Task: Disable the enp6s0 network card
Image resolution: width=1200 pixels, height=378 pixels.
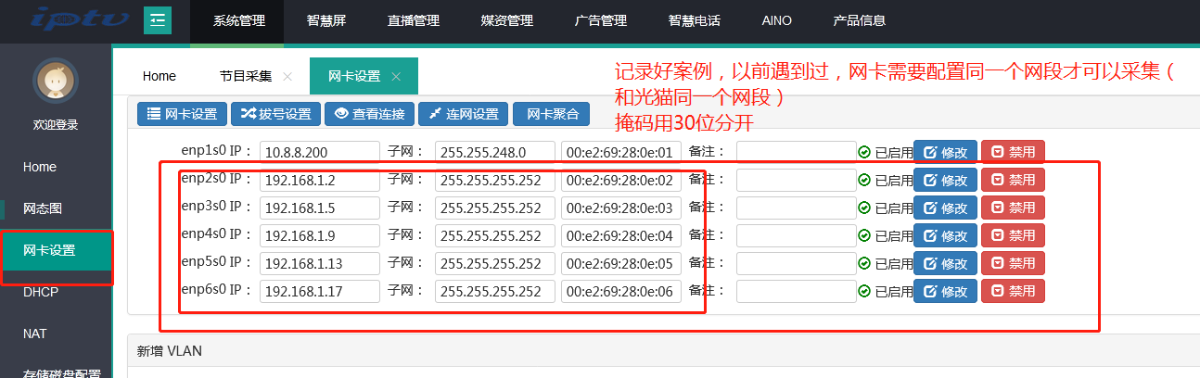Action: point(1013,291)
